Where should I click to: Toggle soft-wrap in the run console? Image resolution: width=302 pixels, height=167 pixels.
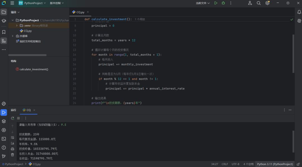[x=13, y=138]
